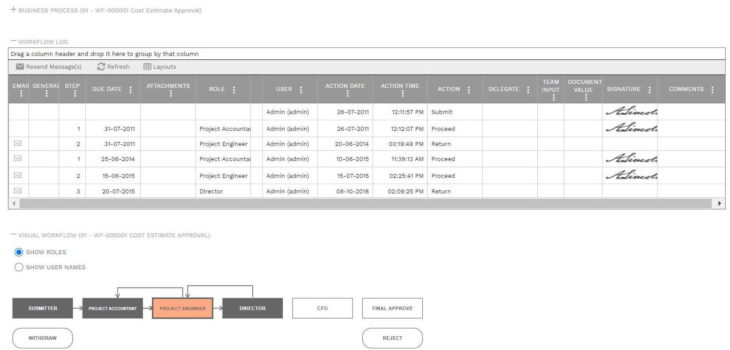Image resolution: width=730 pixels, height=350 pixels.
Task: Click the Final Approve workflow step
Action: [393, 308]
